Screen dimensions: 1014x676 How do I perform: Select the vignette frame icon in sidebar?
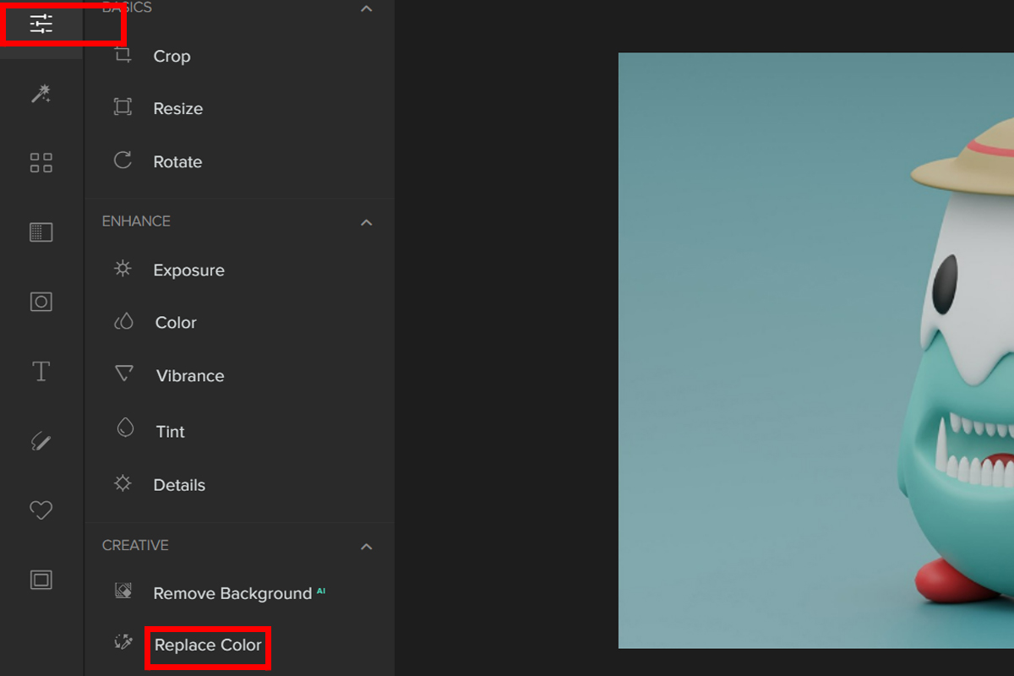(x=41, y=302)
